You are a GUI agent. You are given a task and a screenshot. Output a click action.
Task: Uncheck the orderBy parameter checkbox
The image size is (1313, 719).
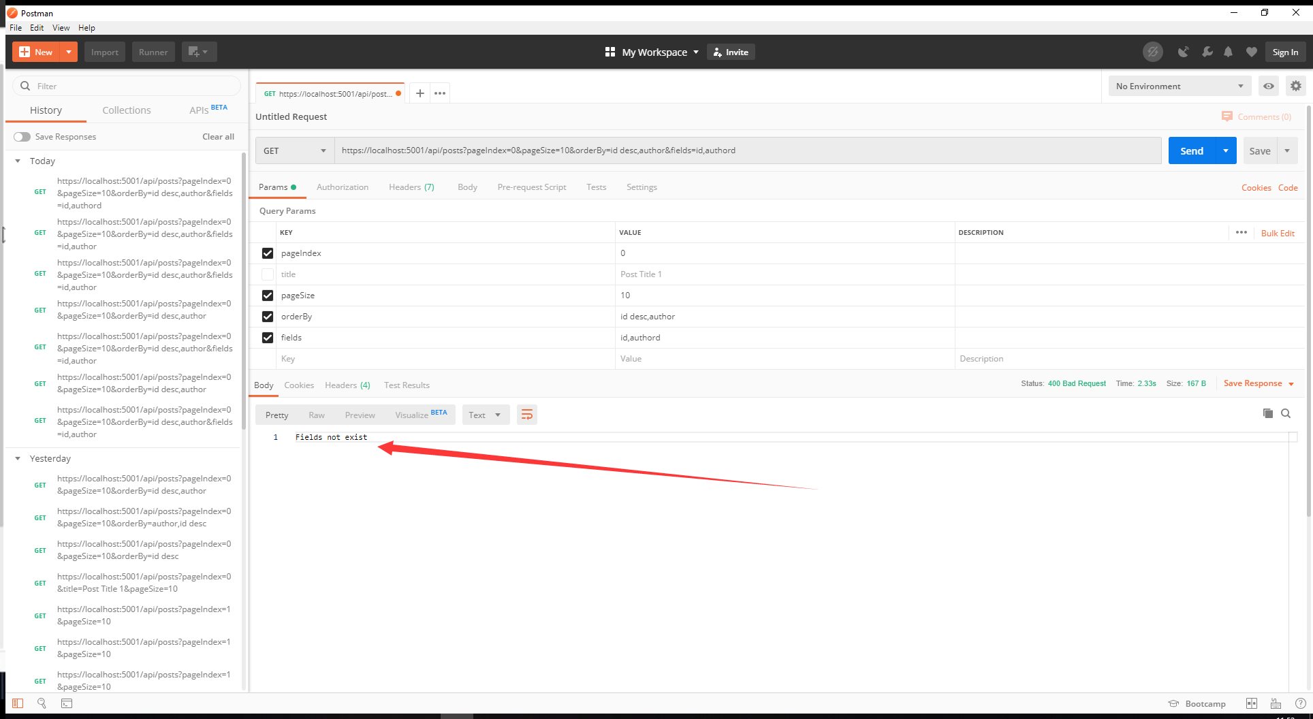pyautogui.click(x=268, y=317)
